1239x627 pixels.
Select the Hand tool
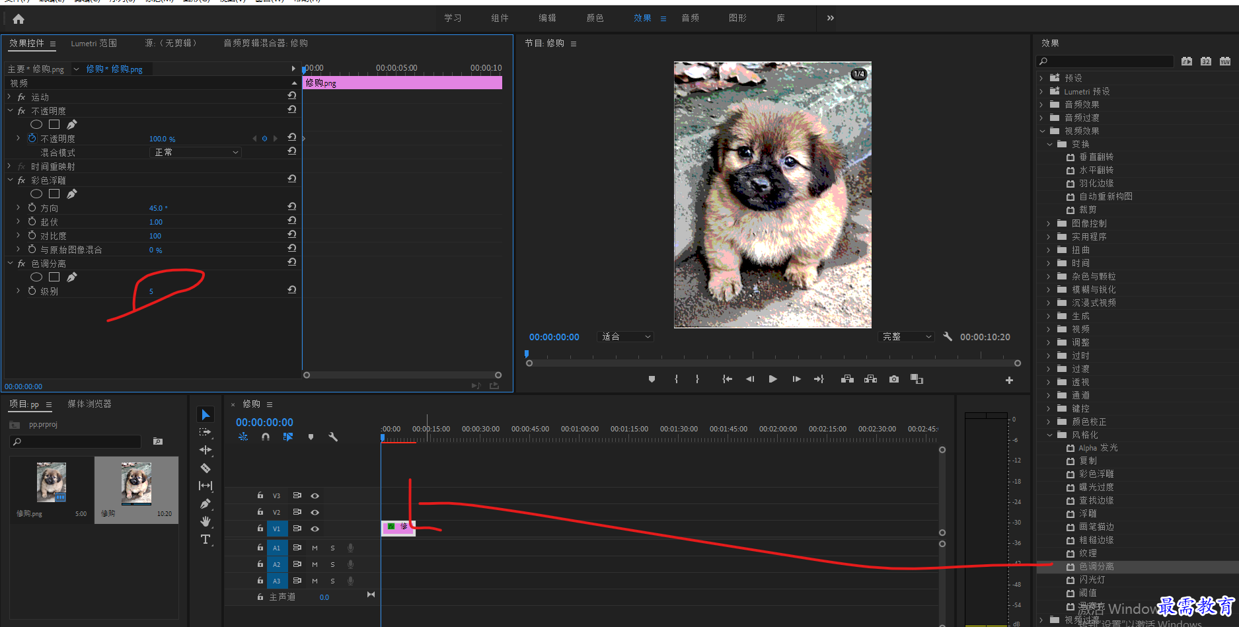[x=206, y=521]
